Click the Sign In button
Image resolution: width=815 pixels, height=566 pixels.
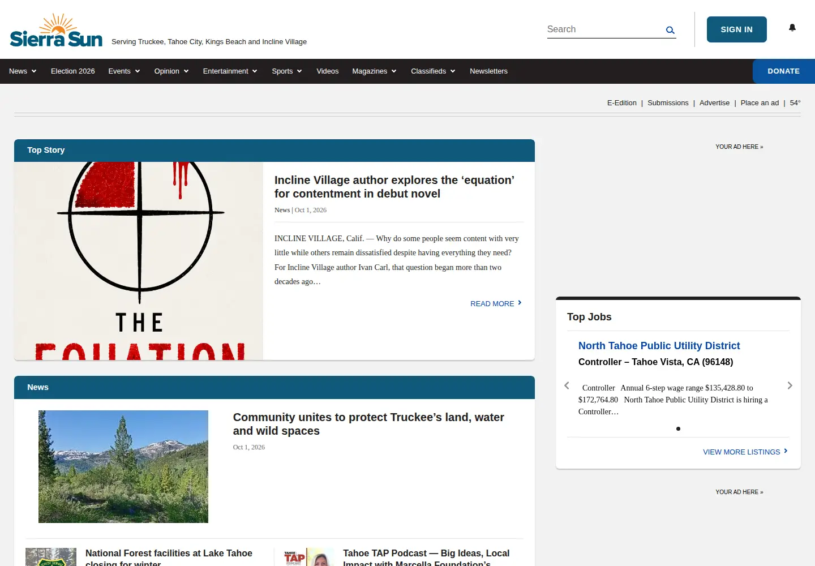pyautogui.click(x=737, y=29)
